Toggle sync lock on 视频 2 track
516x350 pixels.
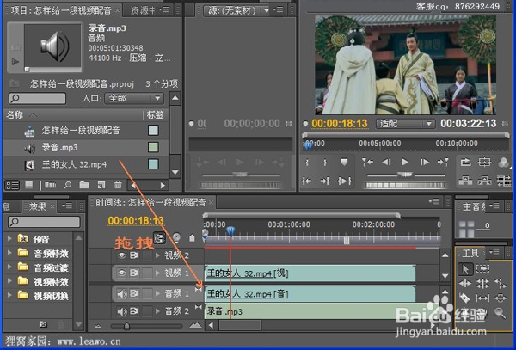coord(134,255)
